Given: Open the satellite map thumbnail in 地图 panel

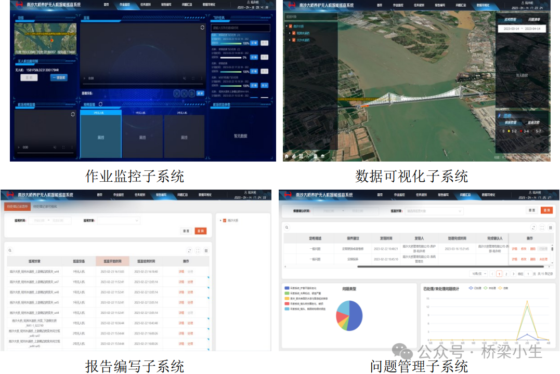Looking at the screenshot, I should pos(45,38).
